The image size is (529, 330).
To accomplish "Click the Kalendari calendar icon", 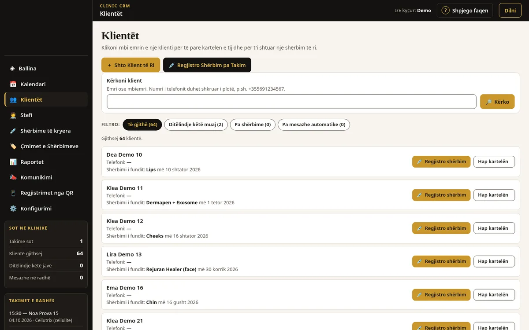I will coord(13,84).
